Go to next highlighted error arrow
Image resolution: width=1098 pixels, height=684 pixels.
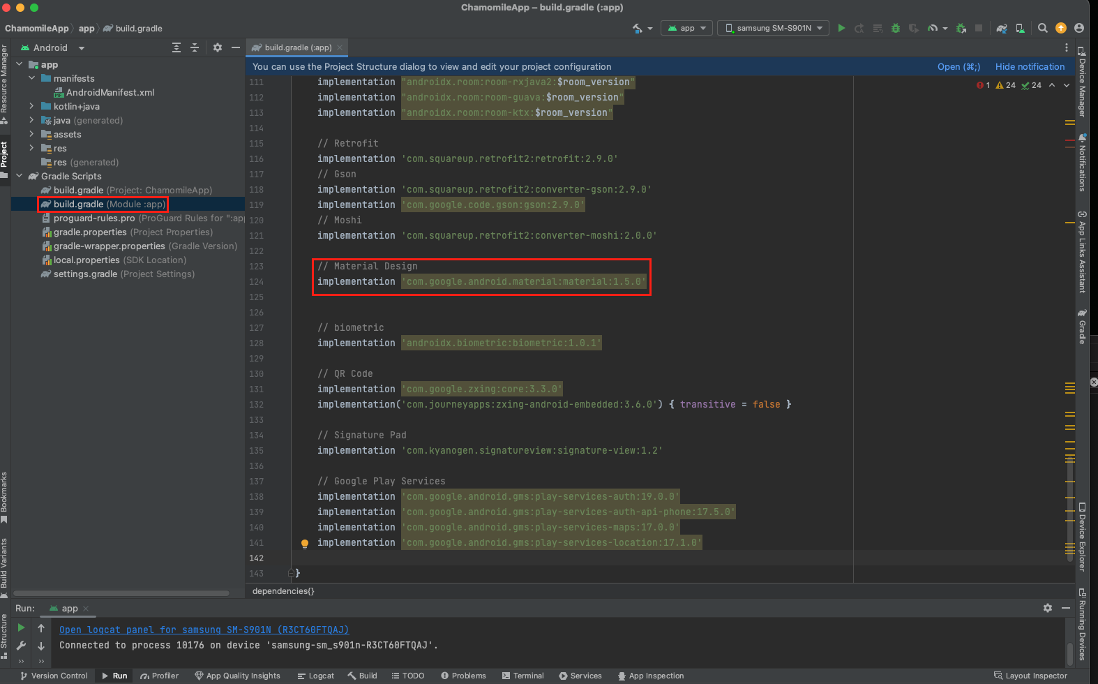click(x=1067, y=85)
